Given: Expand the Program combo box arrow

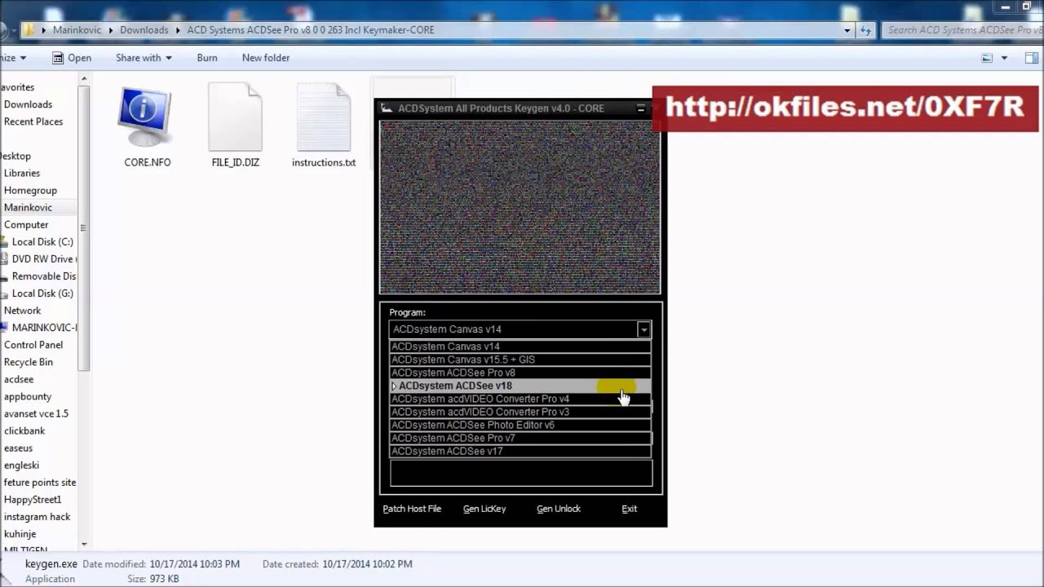Looking at the screenshot, I should click(644, 329).
